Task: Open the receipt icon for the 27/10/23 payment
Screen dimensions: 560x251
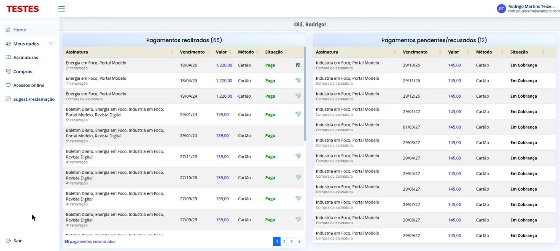Action: point(298,177)
